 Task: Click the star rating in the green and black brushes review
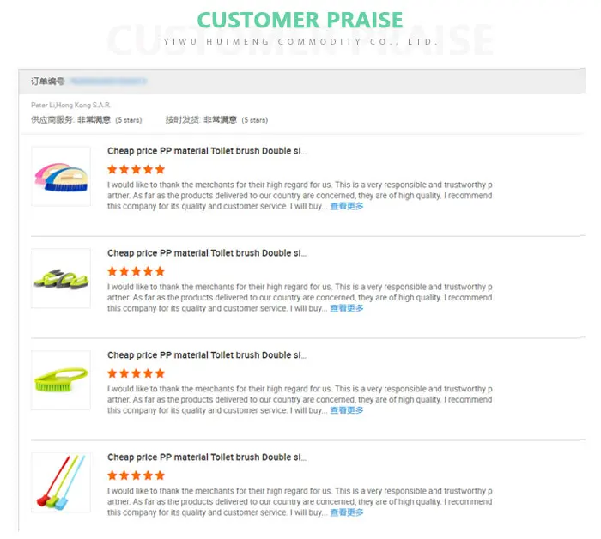pos(136,271)
